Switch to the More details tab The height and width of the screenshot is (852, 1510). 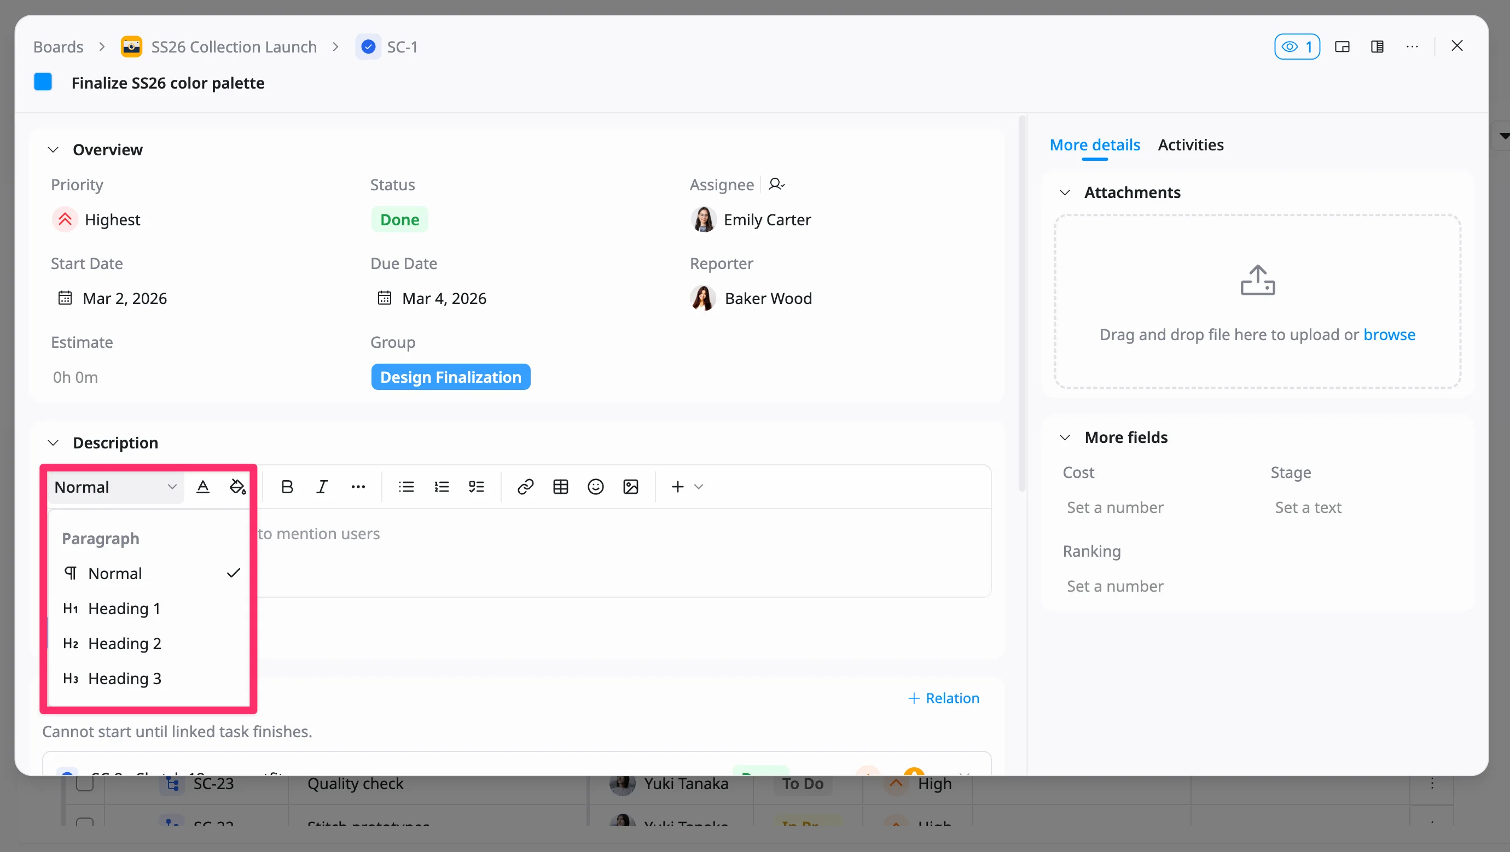[1094, 145]
